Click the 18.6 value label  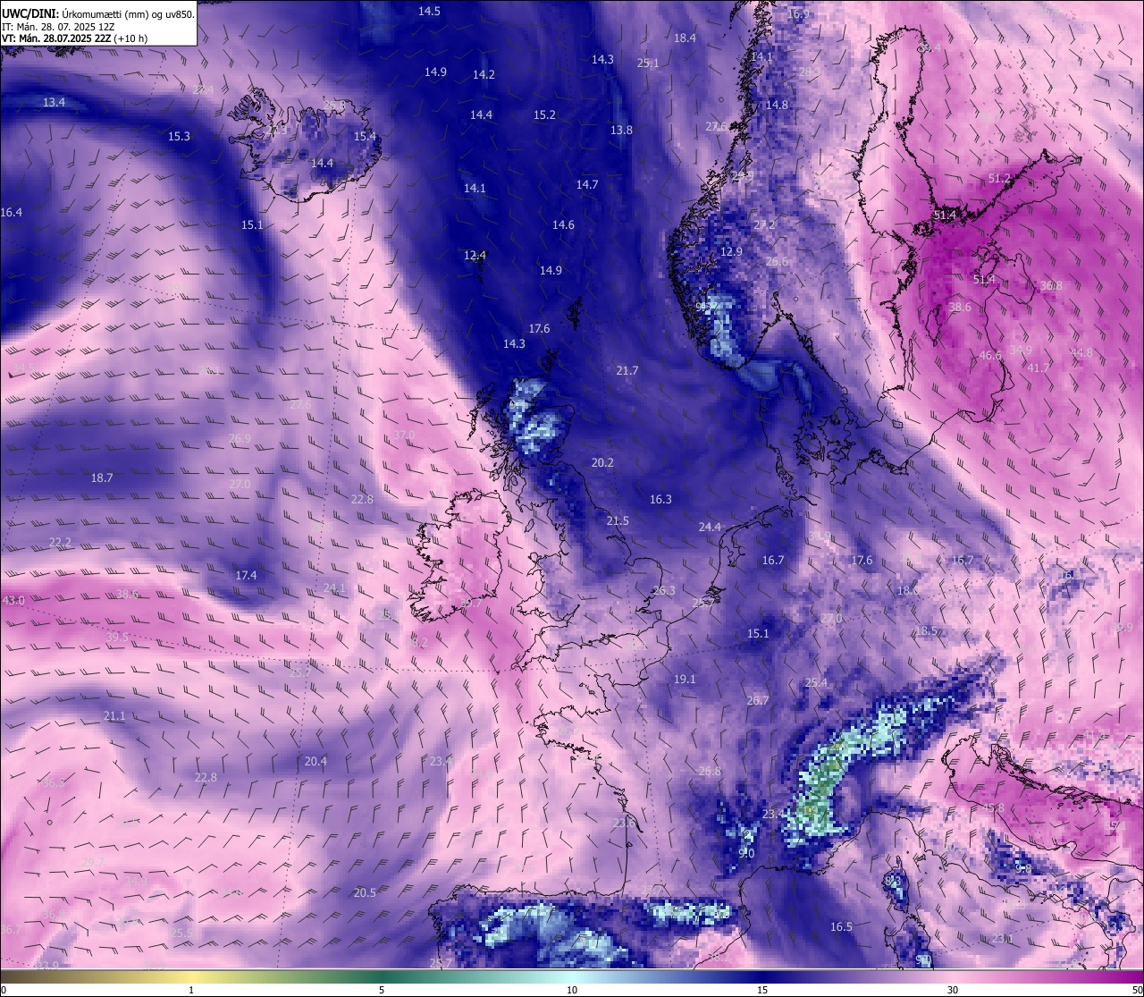[908, 591]
